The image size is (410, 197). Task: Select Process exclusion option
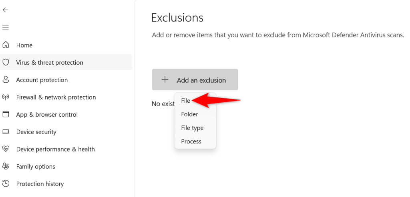click(191, 141)
